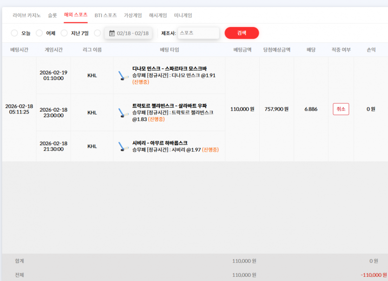388x281 pixels.
Task: Select the 어제 radio button
Action: 39,33
